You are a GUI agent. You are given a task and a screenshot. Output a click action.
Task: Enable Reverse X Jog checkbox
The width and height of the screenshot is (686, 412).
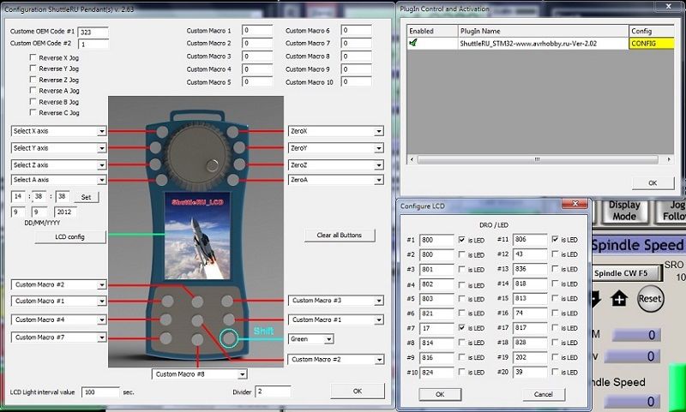pos(33,57)
